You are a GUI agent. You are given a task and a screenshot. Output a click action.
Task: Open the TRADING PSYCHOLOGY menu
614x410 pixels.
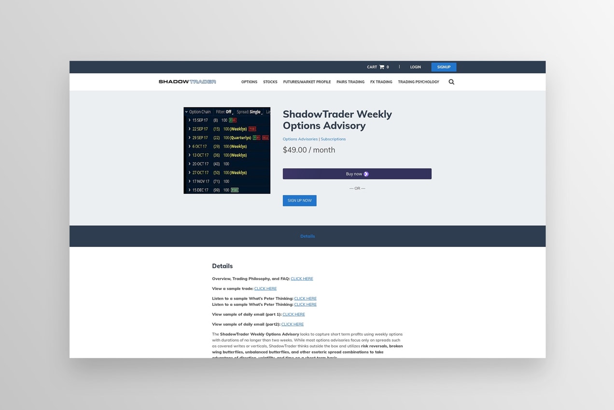(x=419, y=82)
